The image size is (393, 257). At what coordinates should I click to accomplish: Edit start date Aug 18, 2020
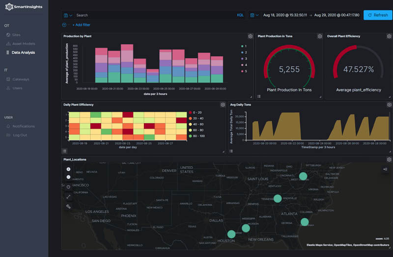pos(285,15)
